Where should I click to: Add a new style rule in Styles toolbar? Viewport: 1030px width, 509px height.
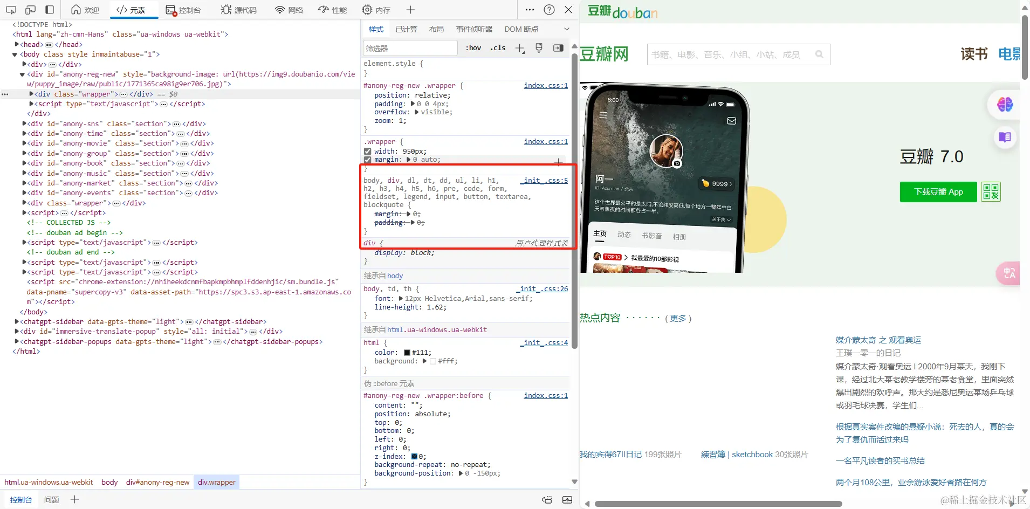(520, 48)
